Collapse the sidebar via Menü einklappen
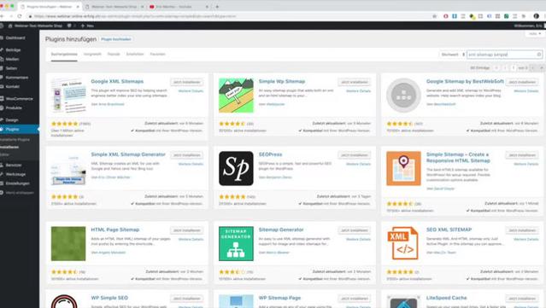The width and height of the screenshot is (546, 308). 20,193
